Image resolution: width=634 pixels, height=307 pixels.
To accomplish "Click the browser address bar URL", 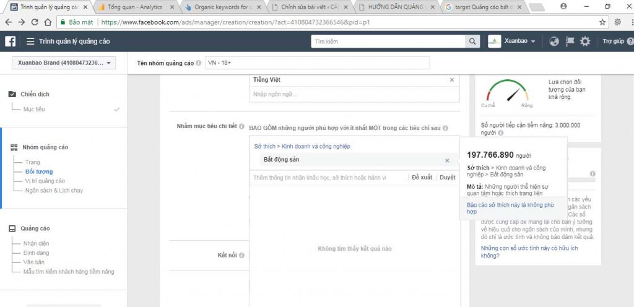I will click(x=328, y=22).
